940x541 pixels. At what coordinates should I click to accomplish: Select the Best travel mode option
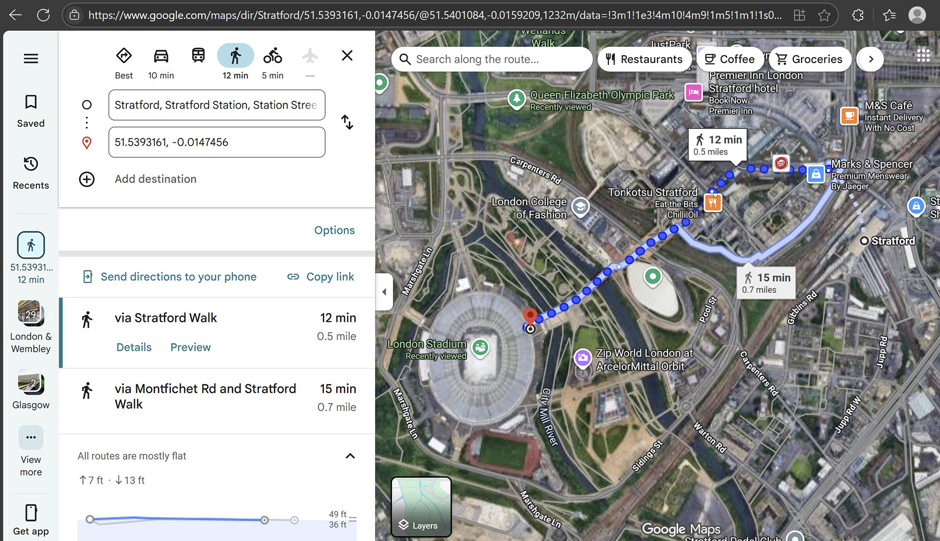pos(124,56)
